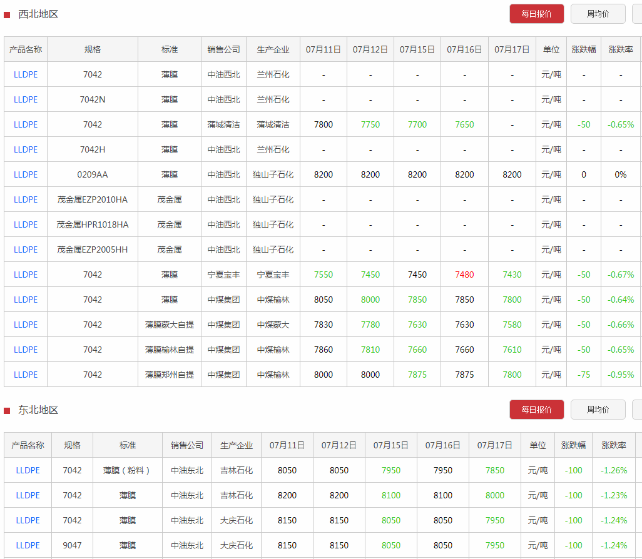Screen dimensions: 642x559
Task: Open LLDPE link in the 9047 row
Action: (28, 545)
